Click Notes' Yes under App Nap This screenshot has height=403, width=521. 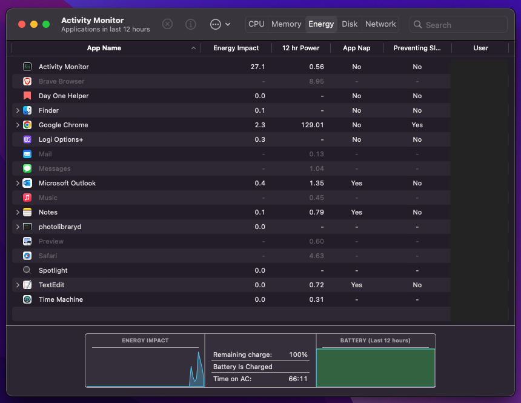[357, 212]
